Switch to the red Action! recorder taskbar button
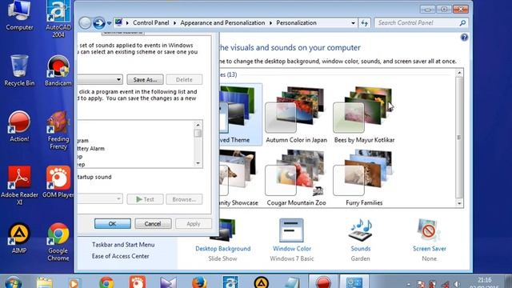Viewport: 512px width, 288px height. coord(323,282)
